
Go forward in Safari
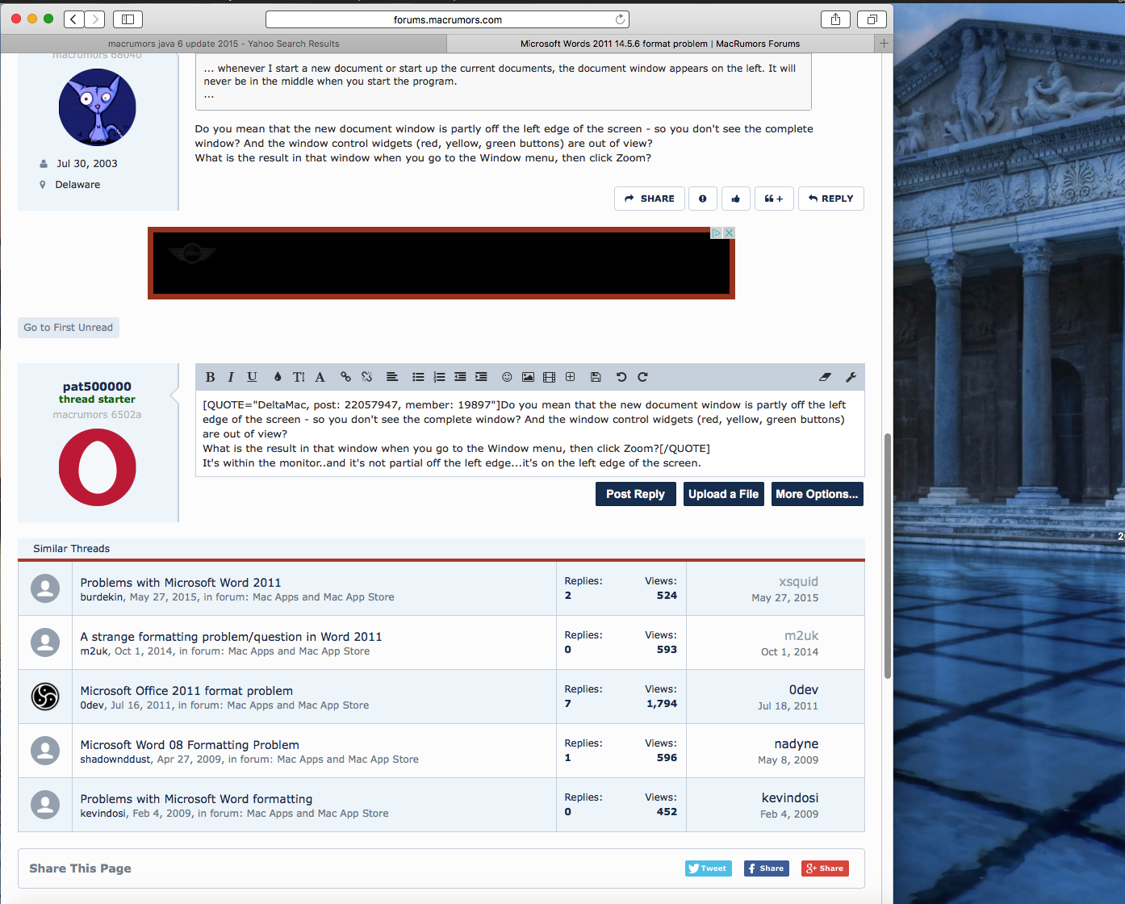point(95,19)
